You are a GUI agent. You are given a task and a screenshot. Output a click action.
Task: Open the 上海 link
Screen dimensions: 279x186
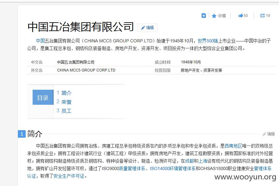(203, 161)
